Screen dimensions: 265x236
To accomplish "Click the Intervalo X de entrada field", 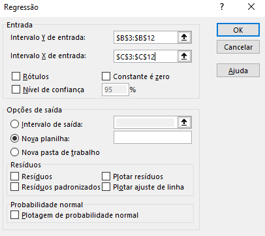I will click(146, 56).
